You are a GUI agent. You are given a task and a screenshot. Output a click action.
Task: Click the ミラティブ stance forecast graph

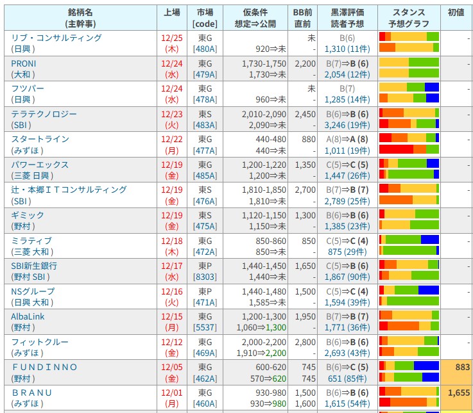point(409,245)
